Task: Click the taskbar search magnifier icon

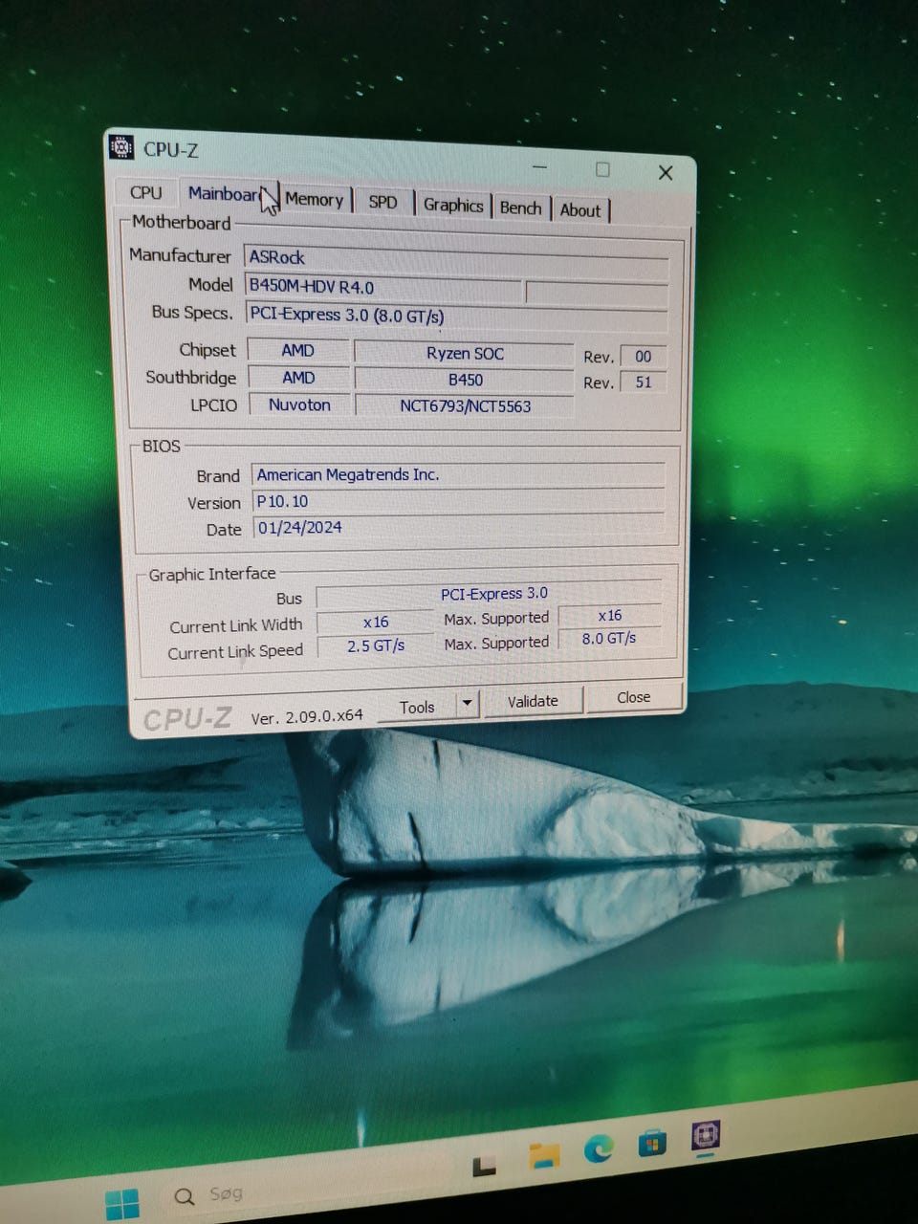Action: tap(185, 1196)
